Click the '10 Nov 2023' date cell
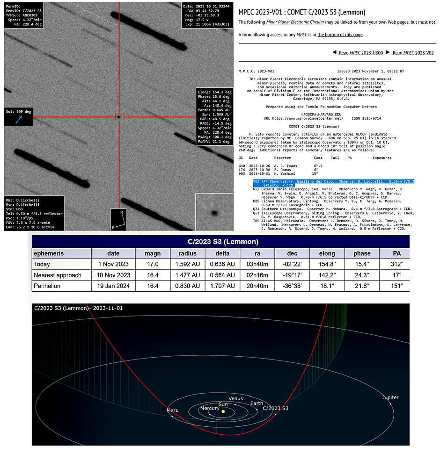This screenshot has height=453, width=440. pos(113,275)
